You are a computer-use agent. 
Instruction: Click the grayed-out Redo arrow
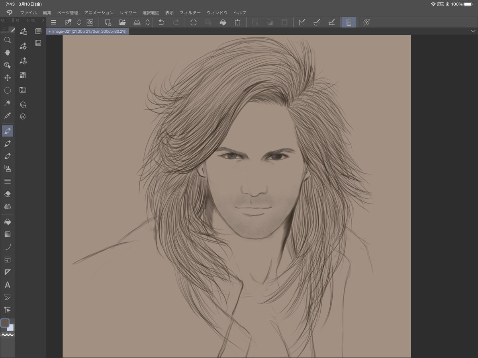point(176,22)
